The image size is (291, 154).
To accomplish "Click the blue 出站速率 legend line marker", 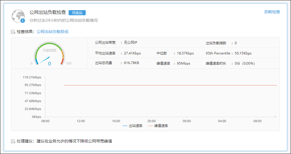I will point(125,126).
